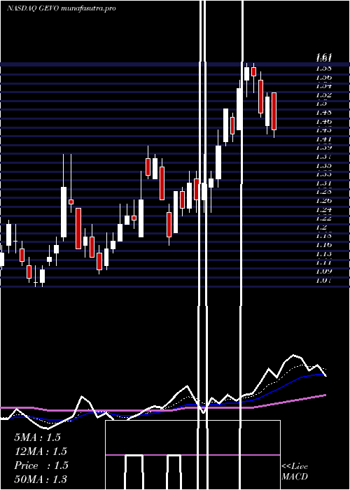Select the 1.33 price axis label
Viewport: 350px width, 490px height.
coord(324,174)
